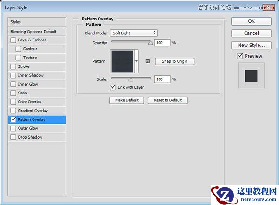279x205 pixels.
Task: Select the Texture sub-style label
Action: tap(30, 58)
